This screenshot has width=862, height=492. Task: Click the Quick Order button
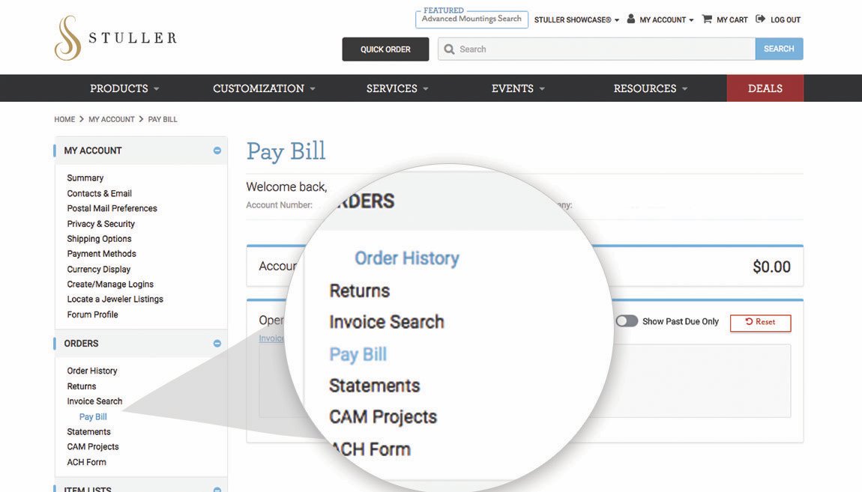[x=385, y=49]
